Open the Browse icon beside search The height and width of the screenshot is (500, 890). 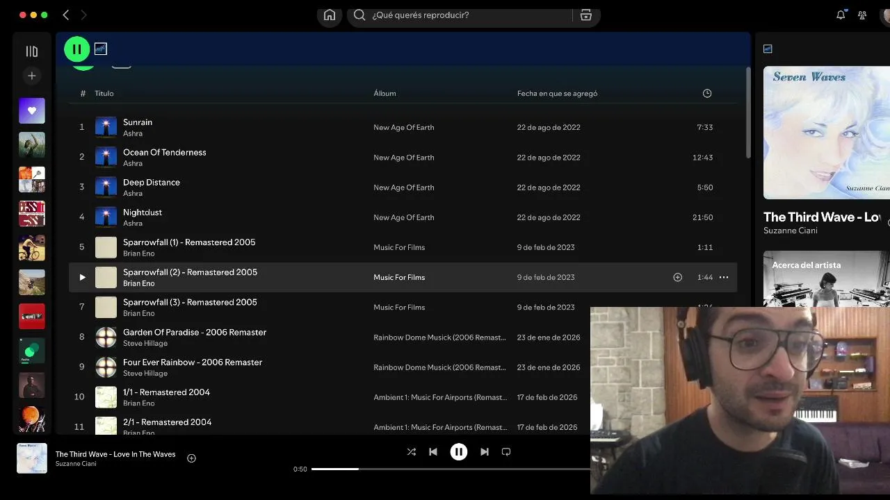586,15
